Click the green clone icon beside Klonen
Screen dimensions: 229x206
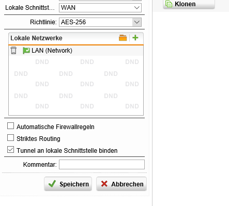pyautogui.click(x=169, y=4)
